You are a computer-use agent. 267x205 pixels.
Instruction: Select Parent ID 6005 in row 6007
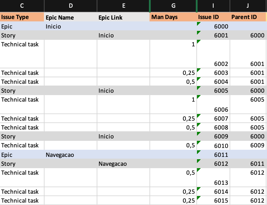tap(248, 118)
